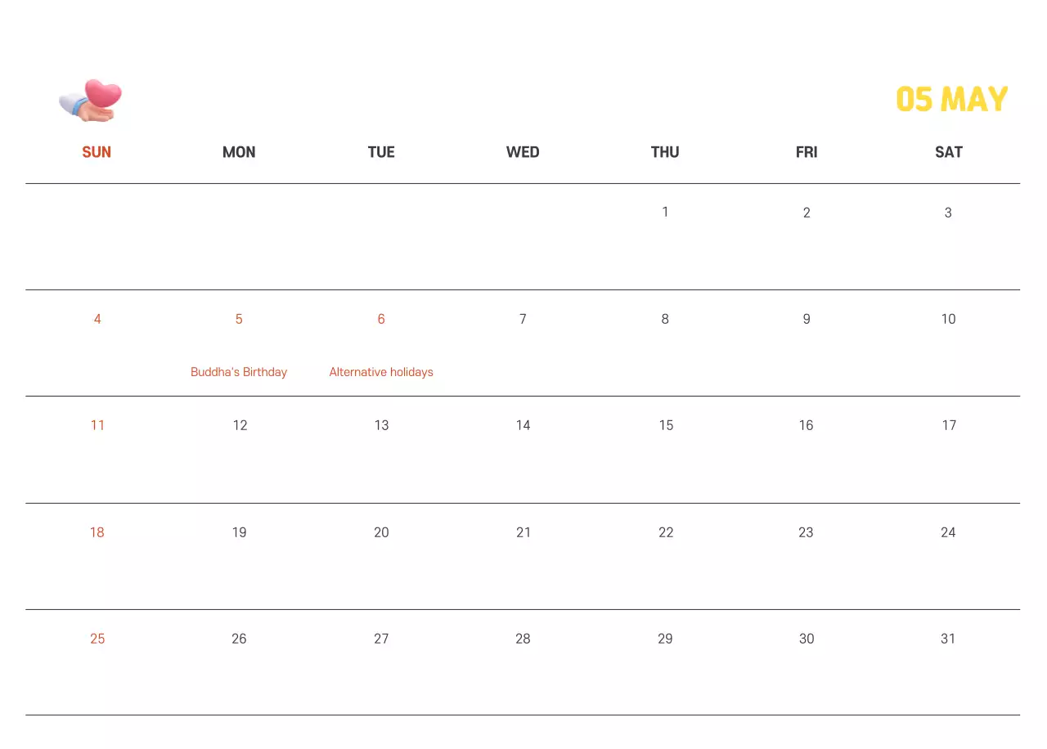Image resolution: width=1047 pixels, height=749 pixels.
Task: Select Thursday the 15th
Action: coord(666,425)
